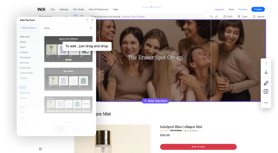Open the Dev Mode menu
The width and height of the screenshot is (278, 153).
[x=78, y=9]
